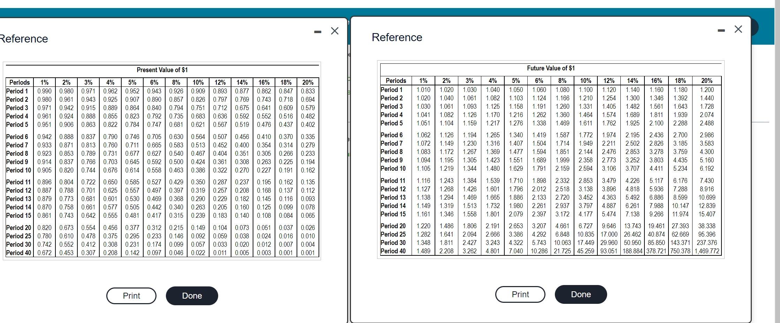Select the 'Present Value of $1' table title

[x=162, y=70]
